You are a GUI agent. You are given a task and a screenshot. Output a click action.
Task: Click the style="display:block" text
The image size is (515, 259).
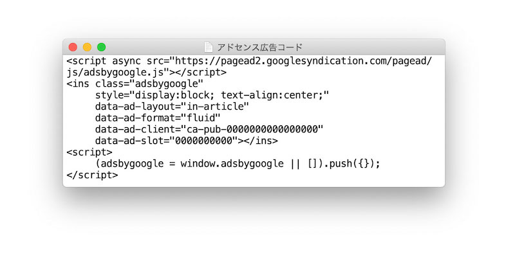tap(155, 95)
